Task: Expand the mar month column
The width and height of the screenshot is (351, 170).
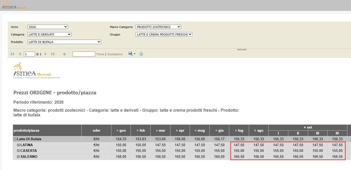Action: click(x=157, y=131)
